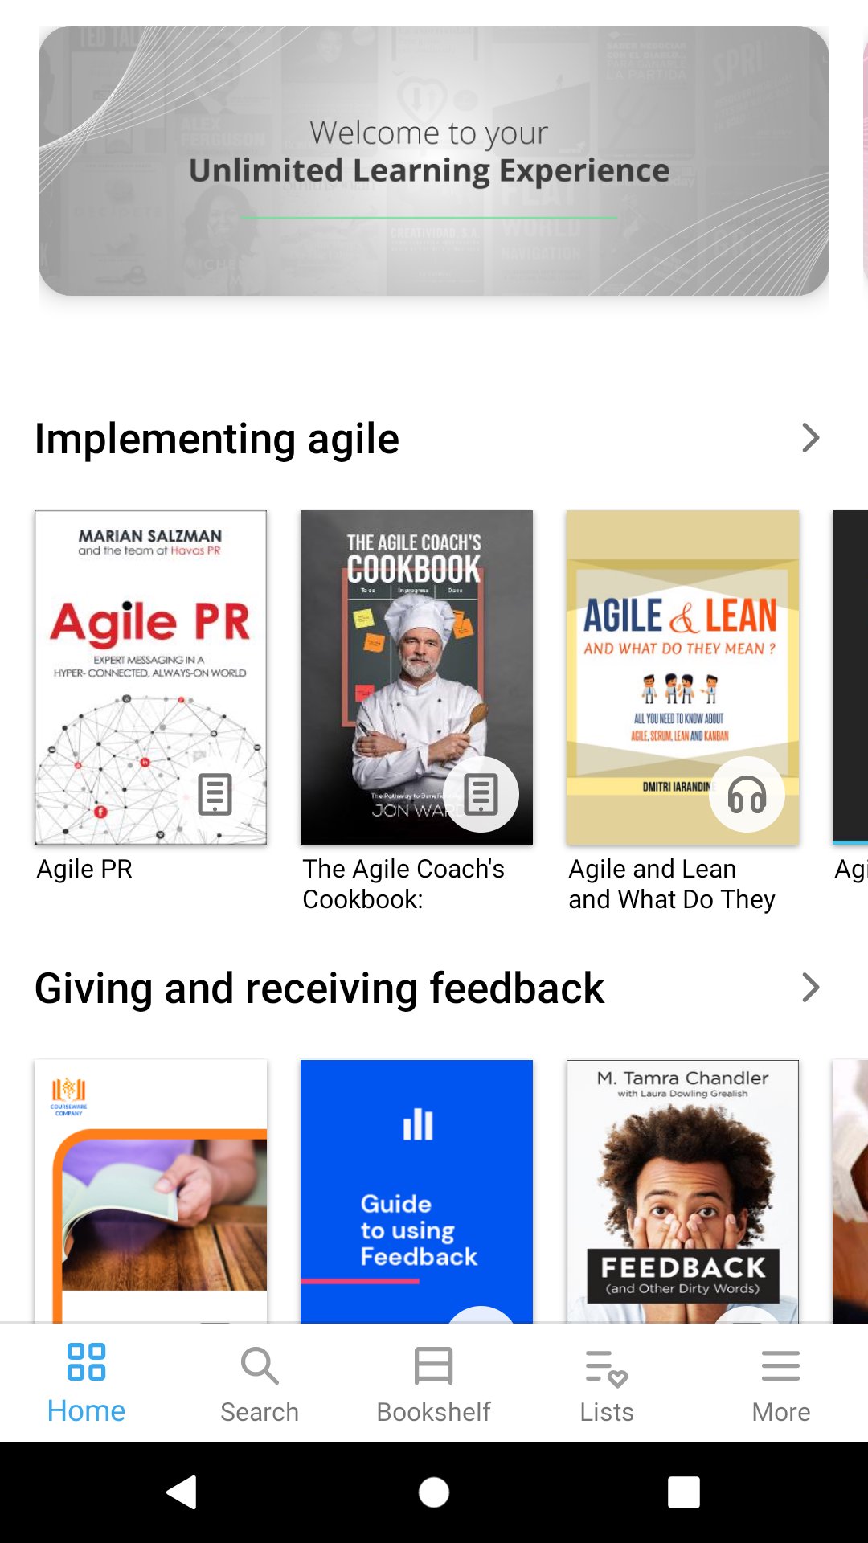The width and height of the screenshot is (868, 1543).
Task: Open The Agile Coach's Cookbook title link
Action: click(x=403, y=884)
